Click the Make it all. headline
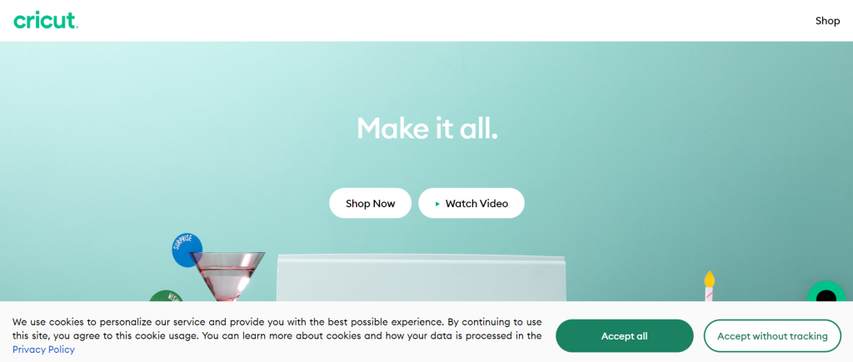This screenshot has height=362, width=853. tap(427, 128)
